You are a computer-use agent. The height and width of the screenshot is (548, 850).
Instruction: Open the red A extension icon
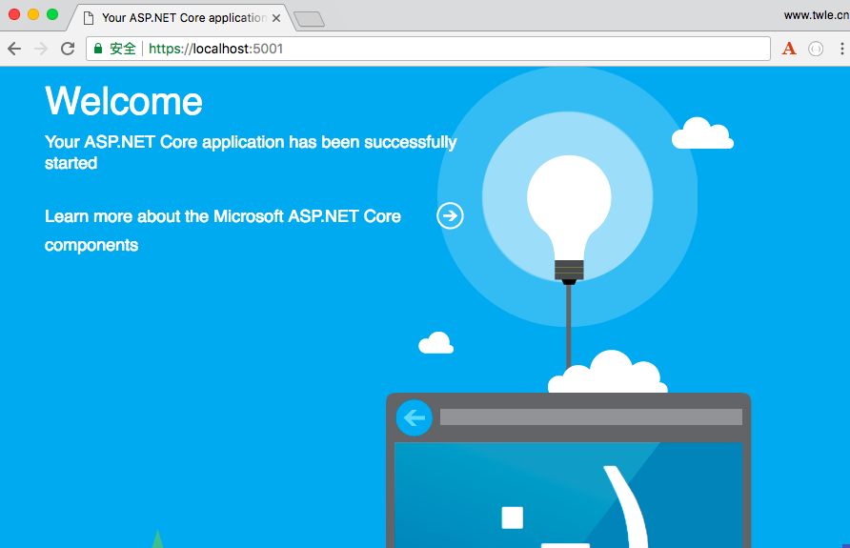click(789, 49)
